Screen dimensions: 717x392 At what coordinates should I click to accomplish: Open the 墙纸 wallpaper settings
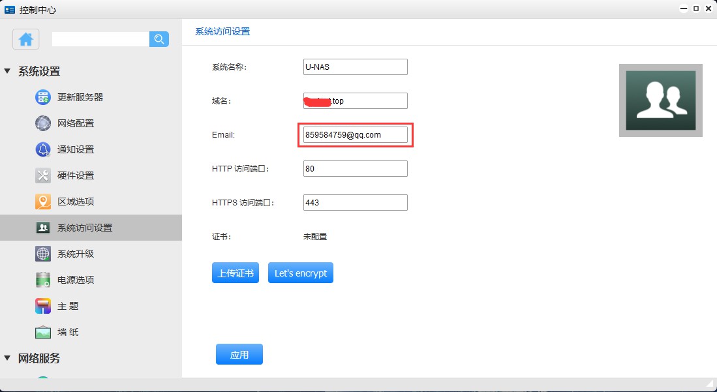(68, 332)
